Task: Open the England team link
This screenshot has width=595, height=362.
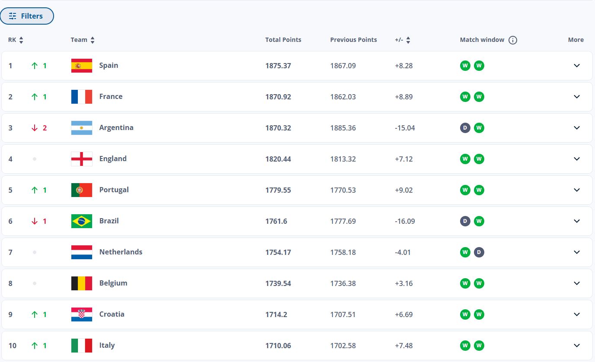Action: click(x=113, y=159)
